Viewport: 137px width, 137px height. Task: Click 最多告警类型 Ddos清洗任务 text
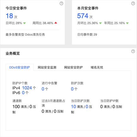[x=25, y=34]
